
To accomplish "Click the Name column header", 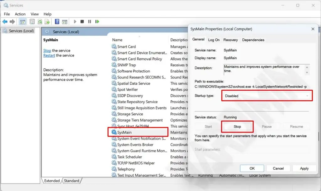I will click(x=117, y=40).
